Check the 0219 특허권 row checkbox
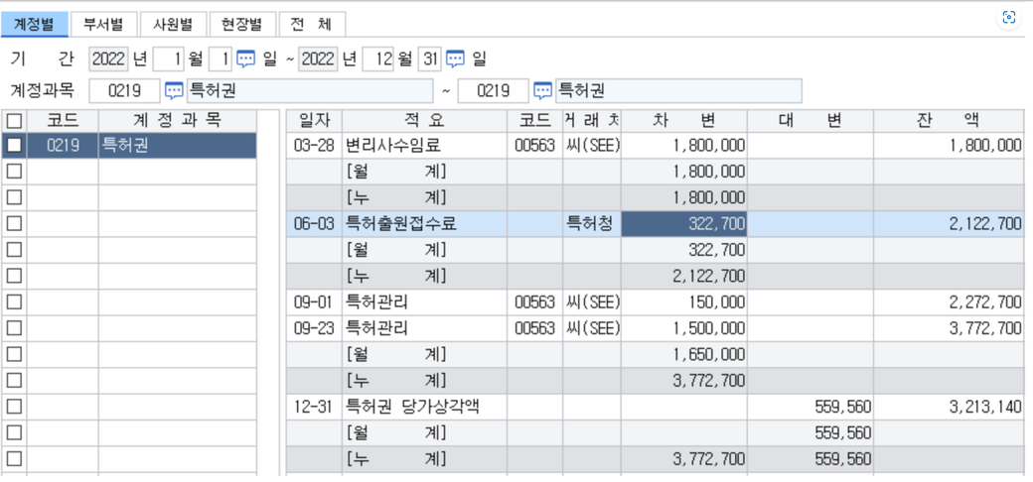 pos(14,145)
